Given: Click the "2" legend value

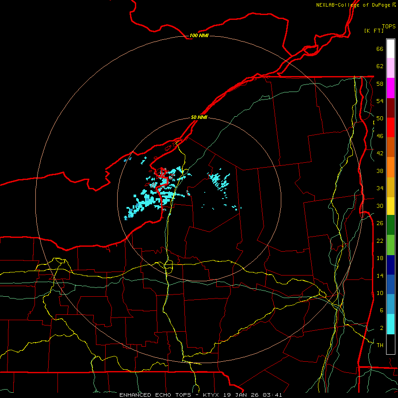Looking at the screenshot, I should pyautogui.click(x=382, y=328).
